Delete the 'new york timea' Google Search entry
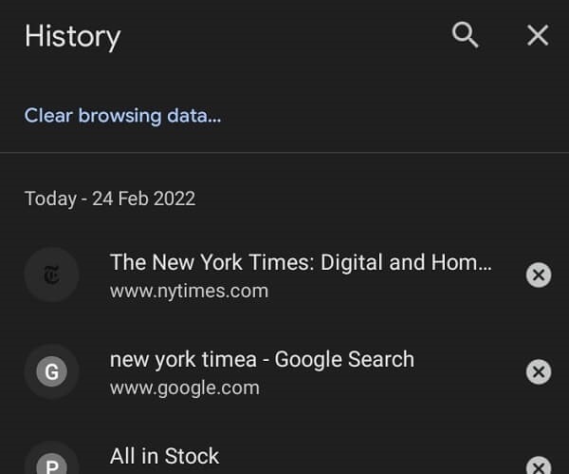The image size is (569, 474). (x=538, y=371)
